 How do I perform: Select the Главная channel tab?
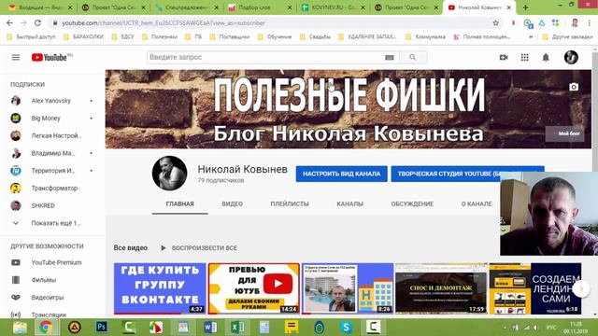[x=180, y=203]
